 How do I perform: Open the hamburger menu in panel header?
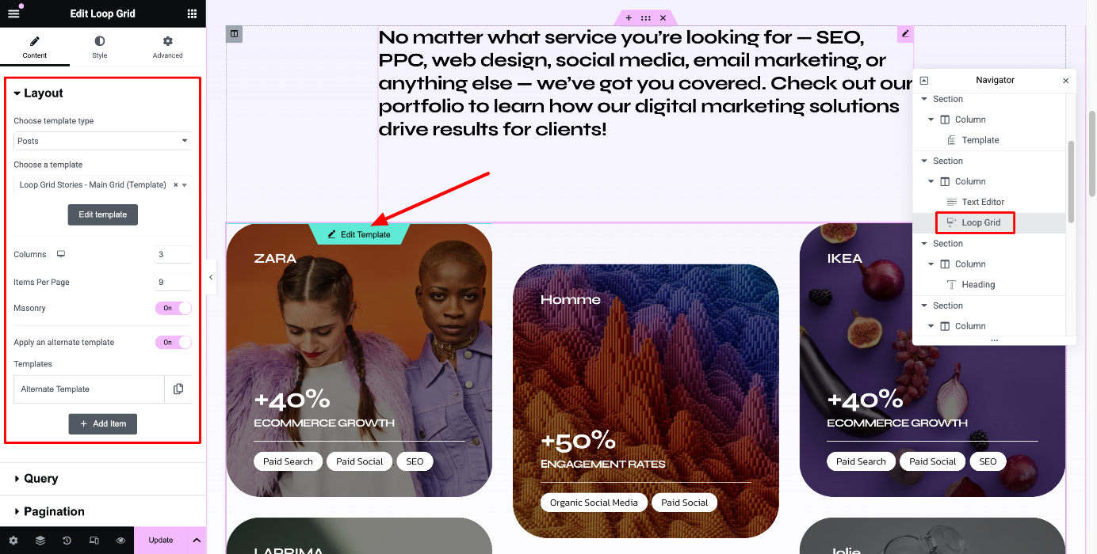click(13, 13)
